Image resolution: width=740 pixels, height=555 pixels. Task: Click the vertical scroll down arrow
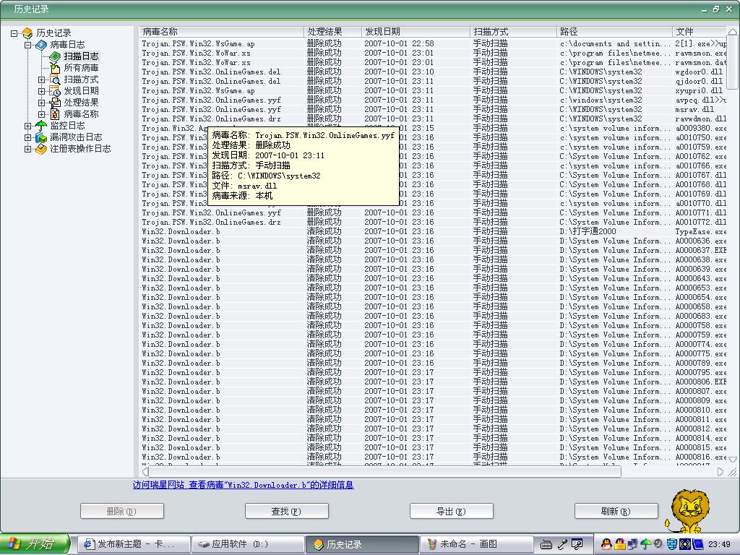tap(733, 459)
